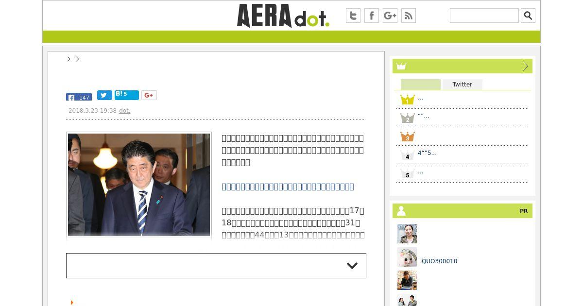
Task: Bookmark article with Hatena B! 5 button
Action: [127, 95]
